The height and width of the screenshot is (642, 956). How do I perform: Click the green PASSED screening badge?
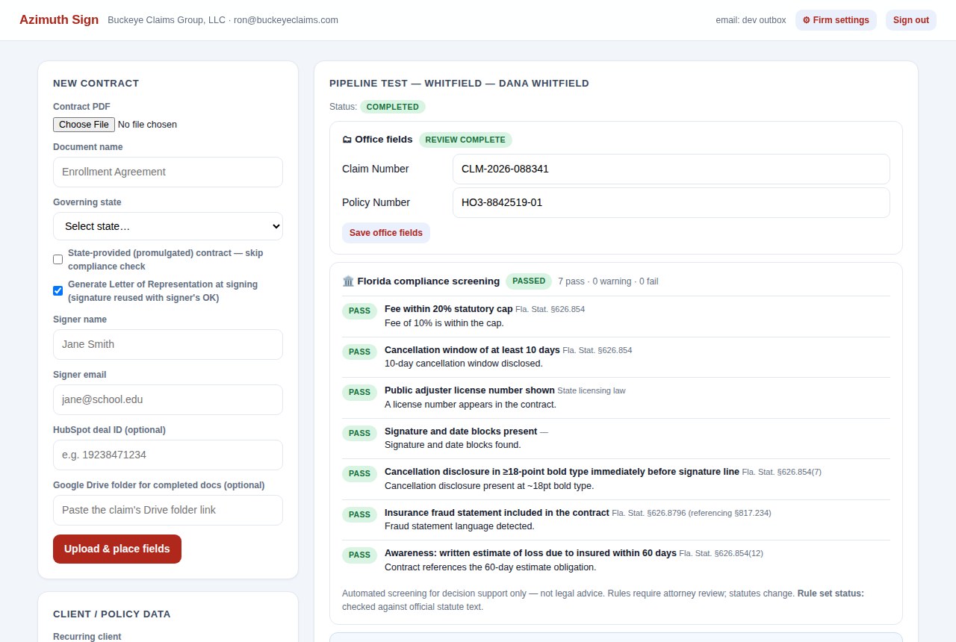click(529, 281)
